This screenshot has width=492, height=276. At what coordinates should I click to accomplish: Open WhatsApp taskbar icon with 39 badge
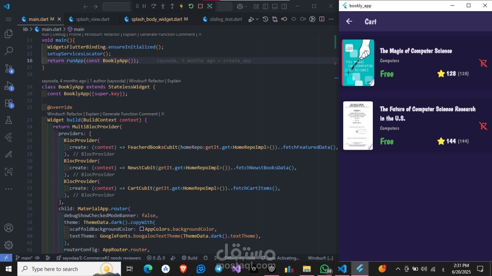(x=325, y=269)
